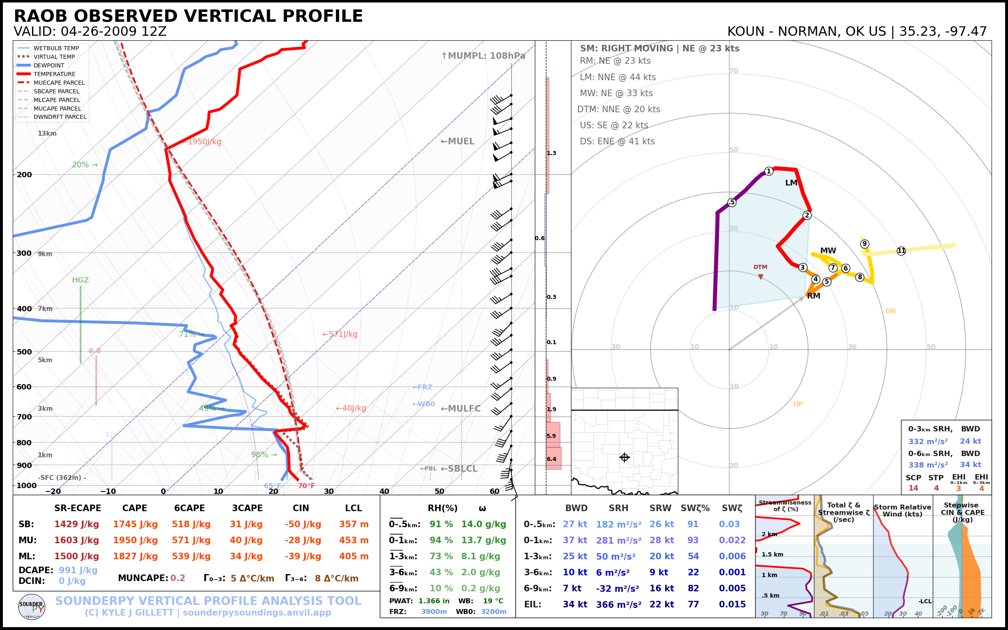Screen dimensions: 1008x630
Task: Click the crosshair station marker on map
Action: click(x=624, y=458)
